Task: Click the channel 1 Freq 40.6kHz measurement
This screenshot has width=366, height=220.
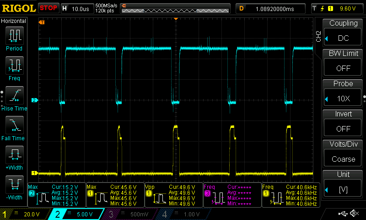Action: tap(291, 195)
